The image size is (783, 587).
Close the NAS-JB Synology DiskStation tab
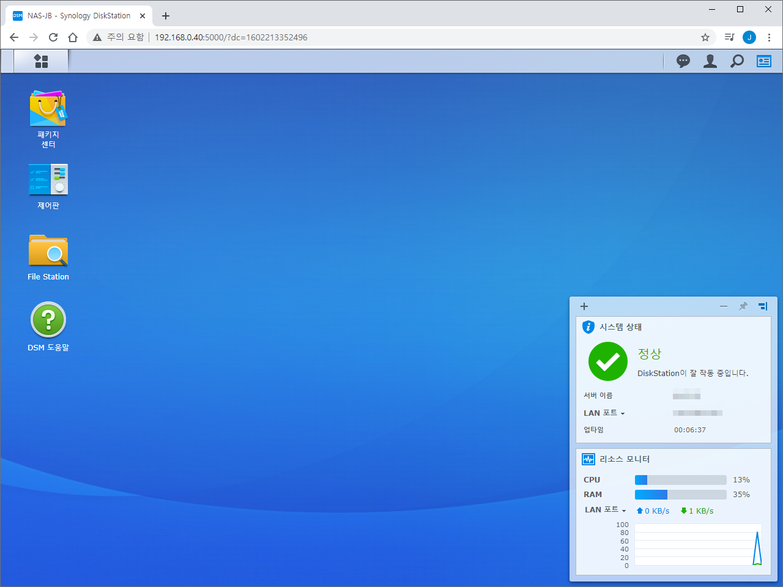point(143,16)
